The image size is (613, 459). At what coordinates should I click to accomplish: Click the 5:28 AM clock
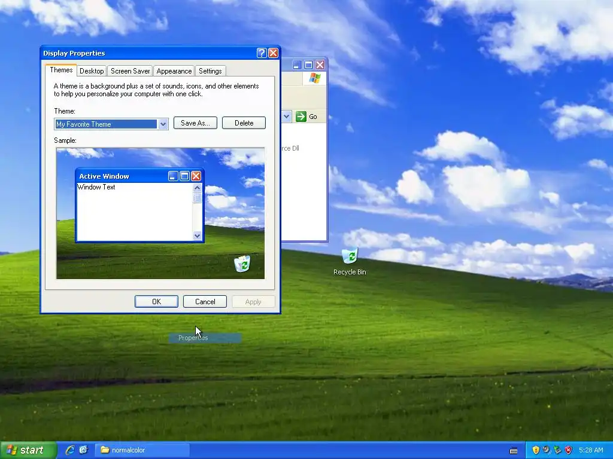coord(591,450)
